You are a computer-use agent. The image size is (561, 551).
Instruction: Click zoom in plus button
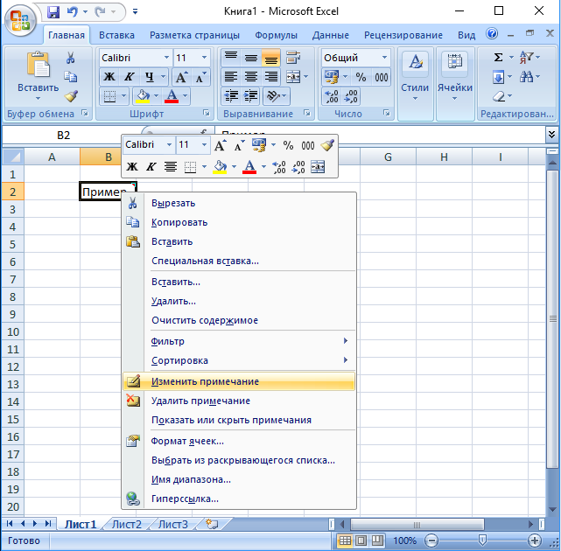(x=535, y=541)
